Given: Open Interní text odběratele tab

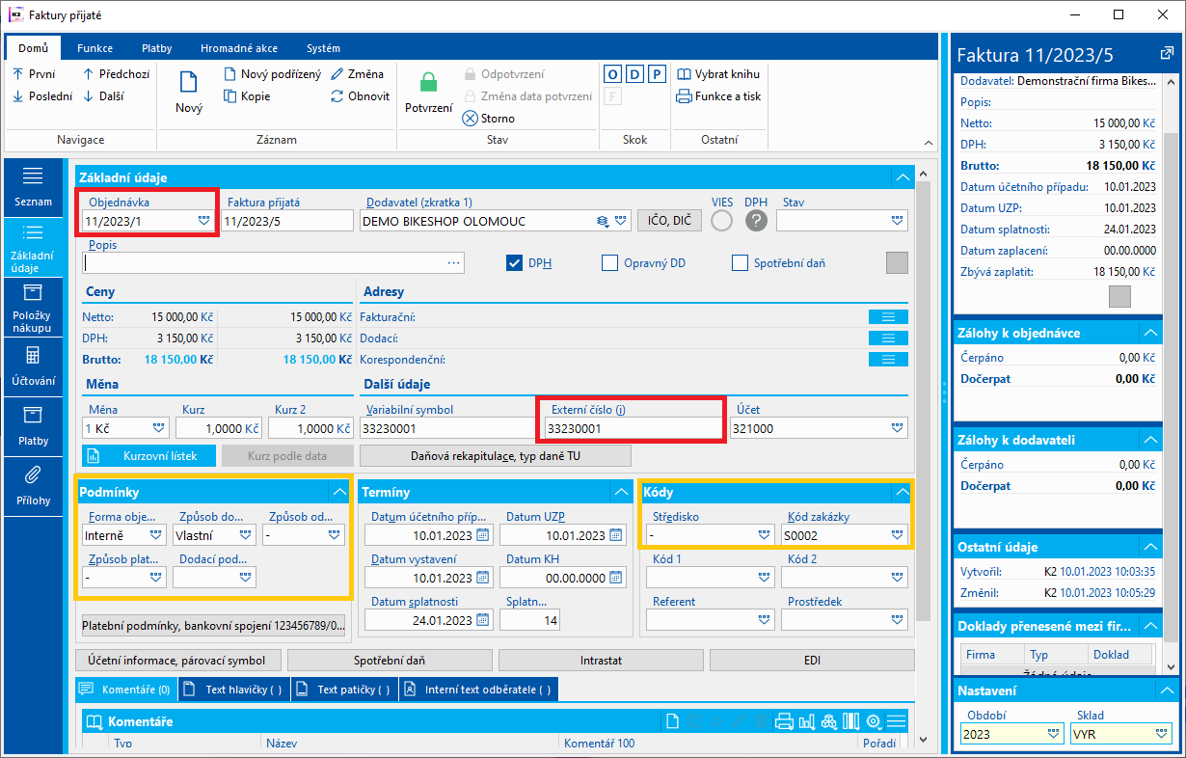Looking at the screenshot, I should click(479, 690).
